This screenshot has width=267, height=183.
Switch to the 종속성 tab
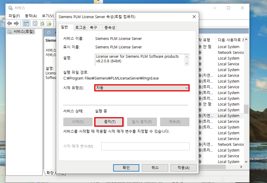coord(110,28)
